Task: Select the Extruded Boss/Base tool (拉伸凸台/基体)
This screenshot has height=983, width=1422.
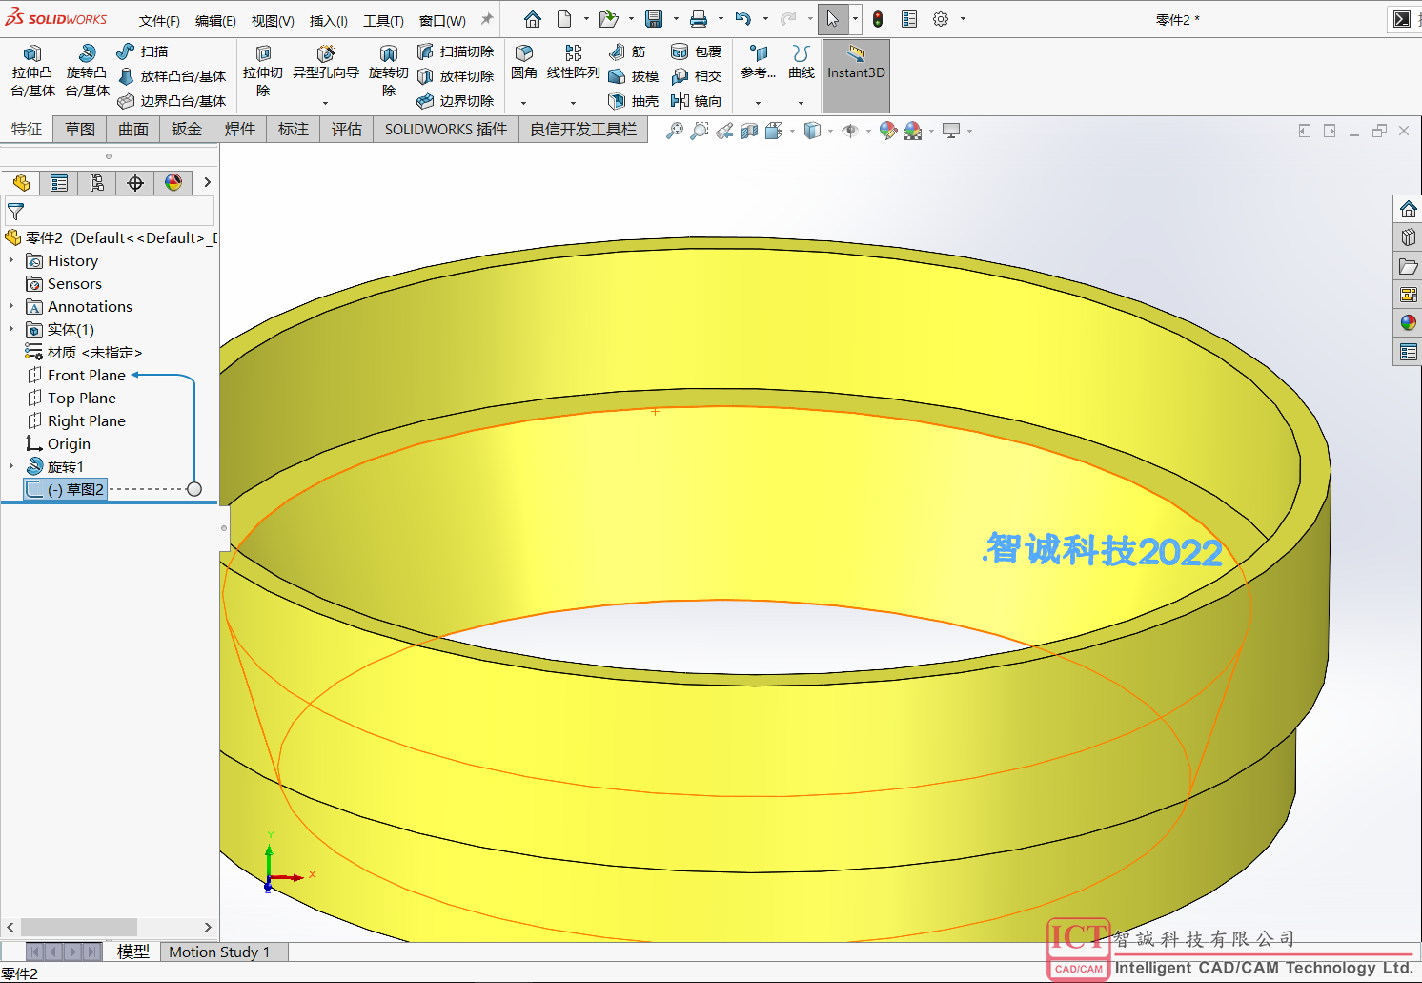Action: (32, 72)
